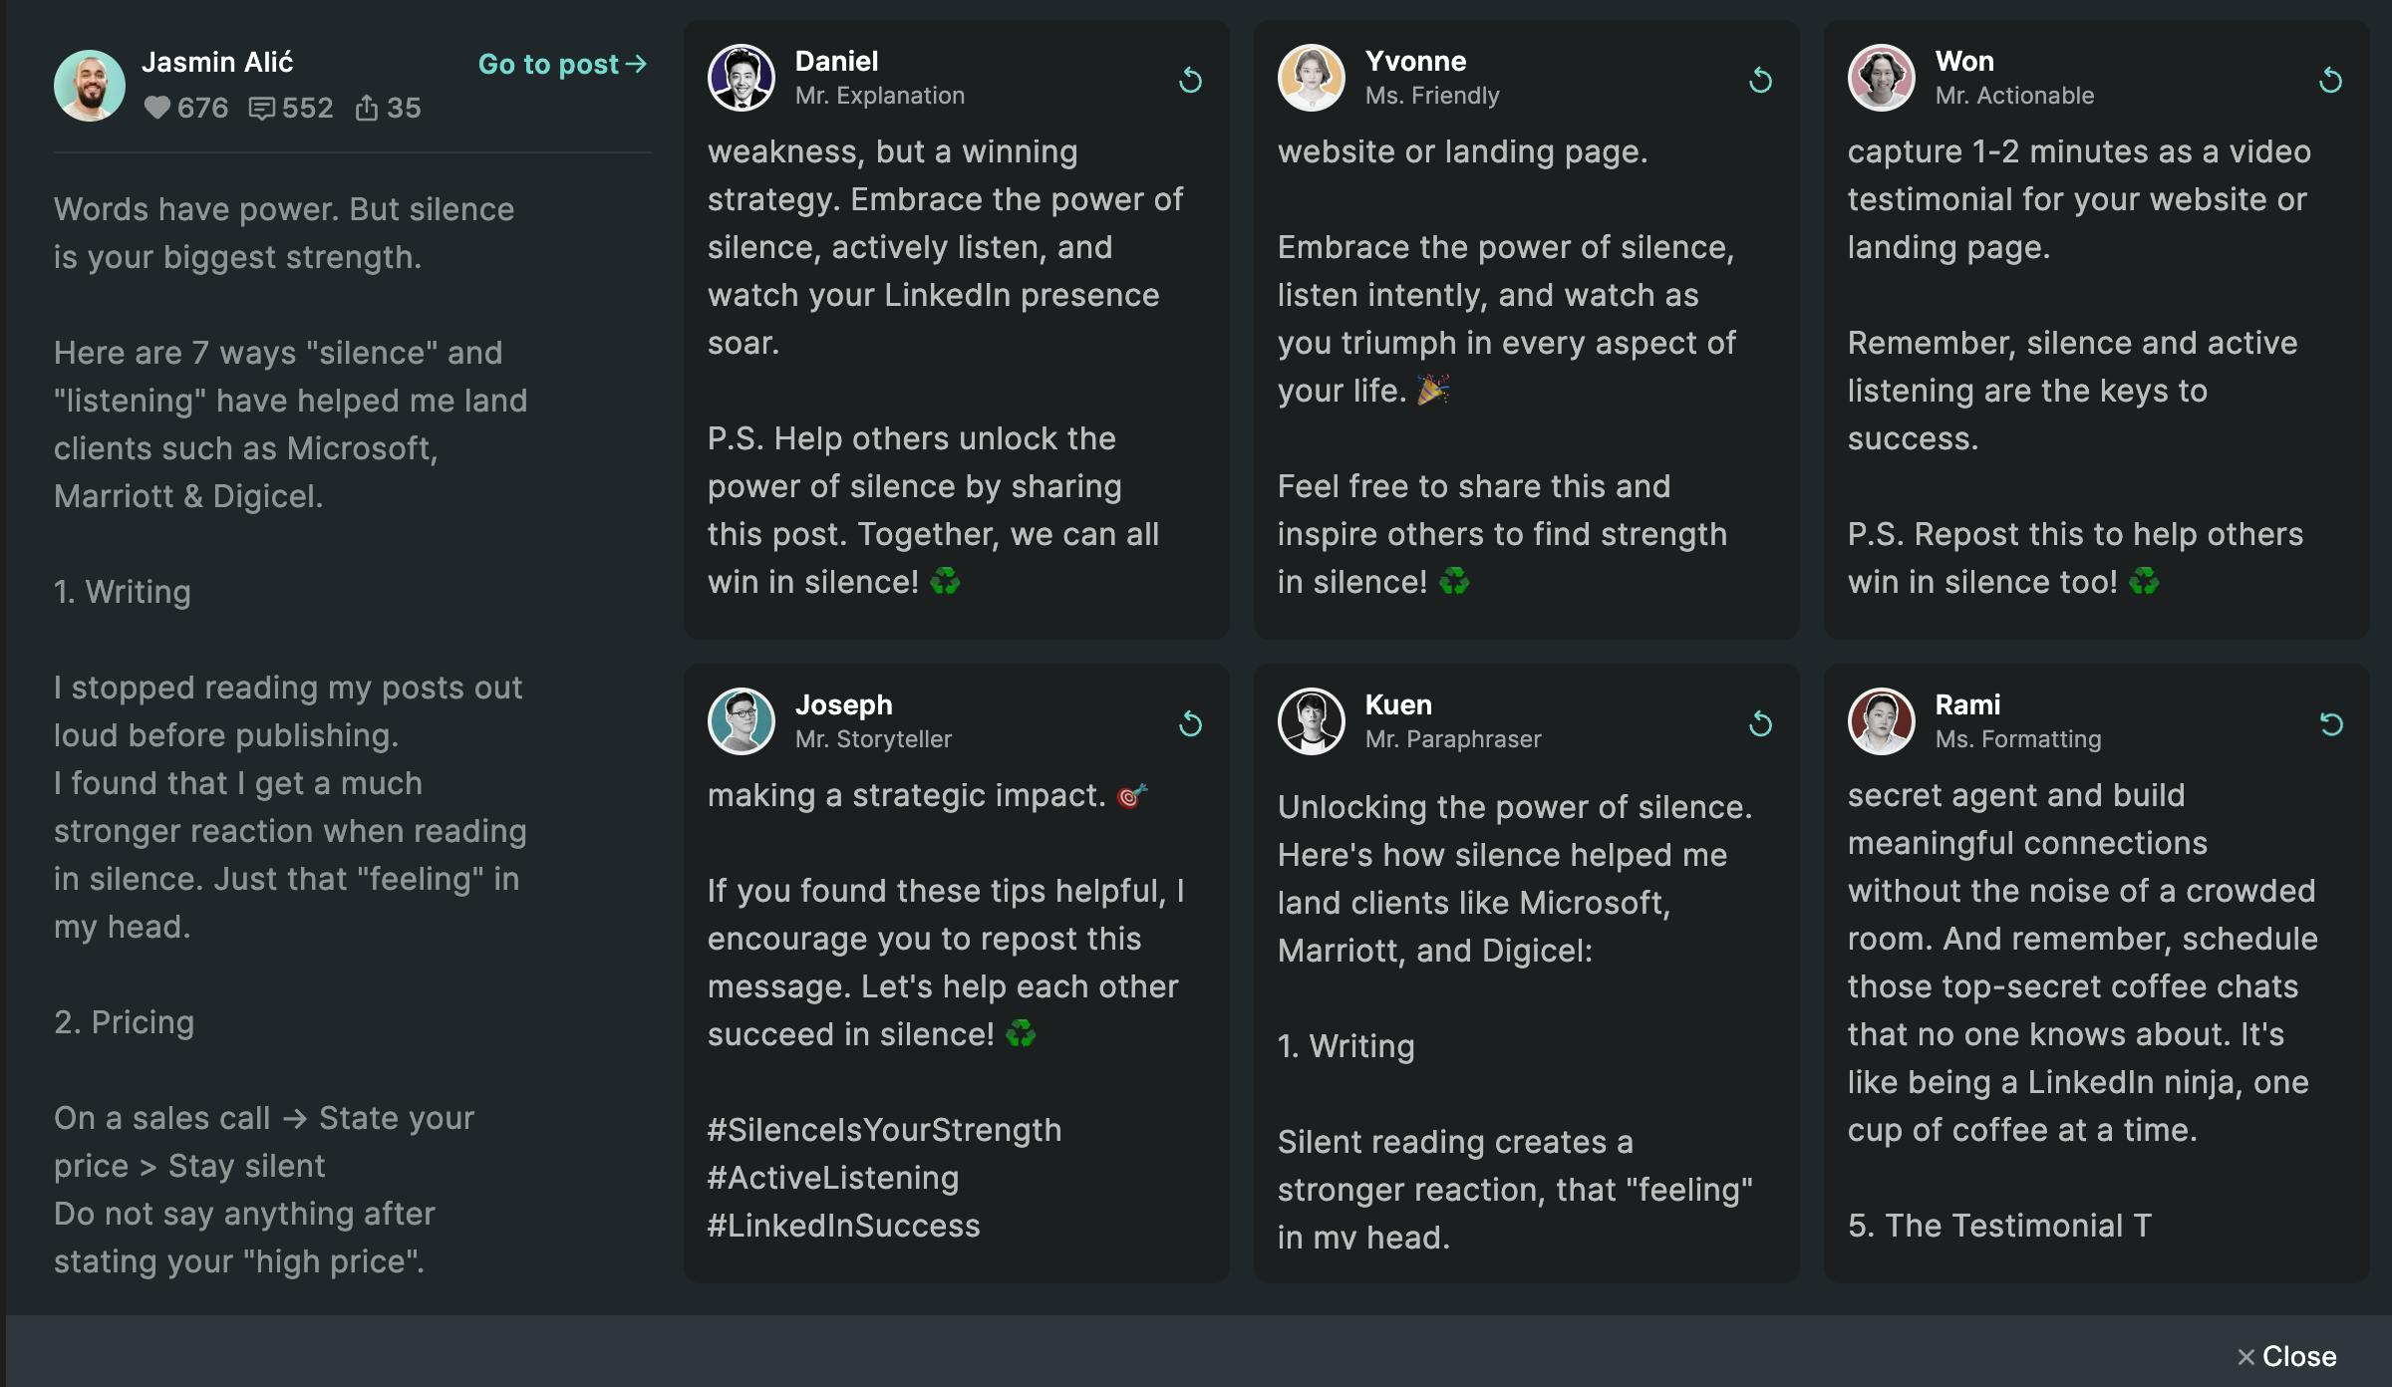Image resolution: width=2392 pixels, height=1387 pixels.
Task: Click the heart likes icon showing 676
Action: tap(156, 108)
